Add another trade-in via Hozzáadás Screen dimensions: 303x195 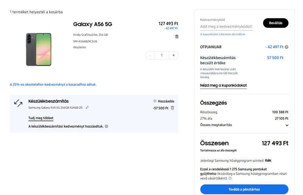pos(164,101)
